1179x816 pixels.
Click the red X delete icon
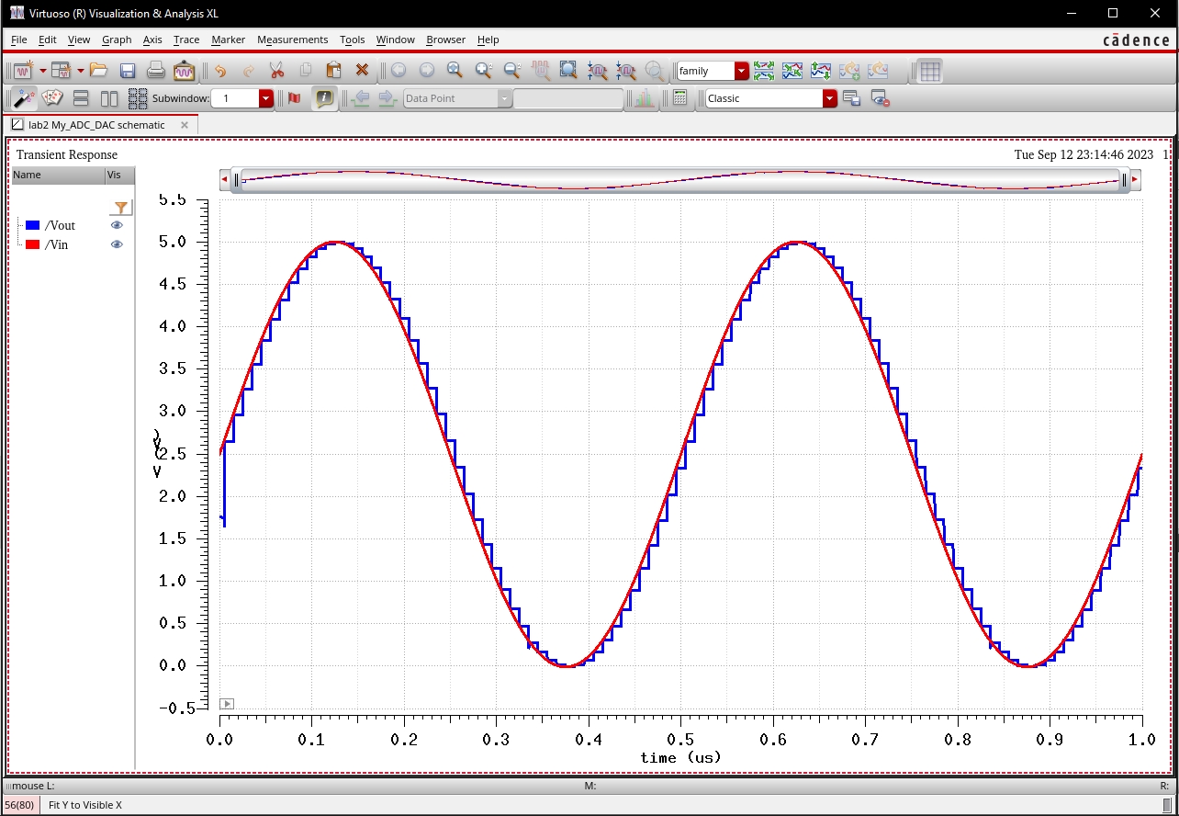pos(362,71)
